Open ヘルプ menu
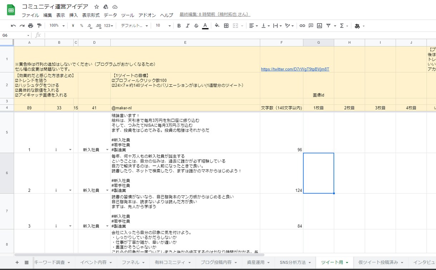 167,15
